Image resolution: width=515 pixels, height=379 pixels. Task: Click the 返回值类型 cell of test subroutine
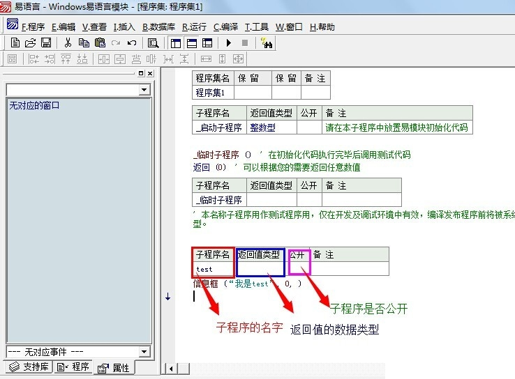[260, 269]
